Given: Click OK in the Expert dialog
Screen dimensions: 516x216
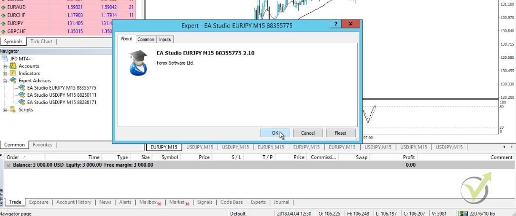Looking at the screenshot, I should (275, 133).
